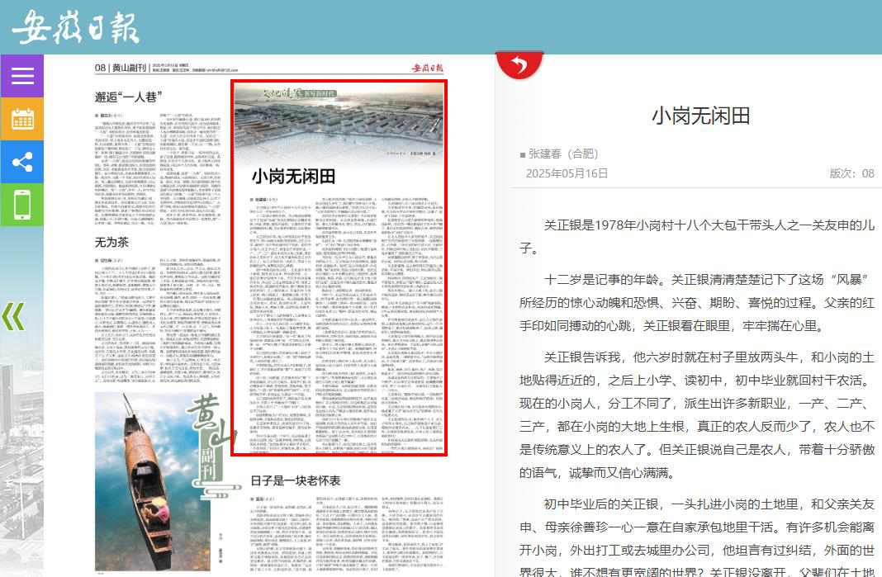Viewport: 882px width, 577px height.
Task: Click the article title 小岗无闲田 in reader pane
Action: [700, 116]
